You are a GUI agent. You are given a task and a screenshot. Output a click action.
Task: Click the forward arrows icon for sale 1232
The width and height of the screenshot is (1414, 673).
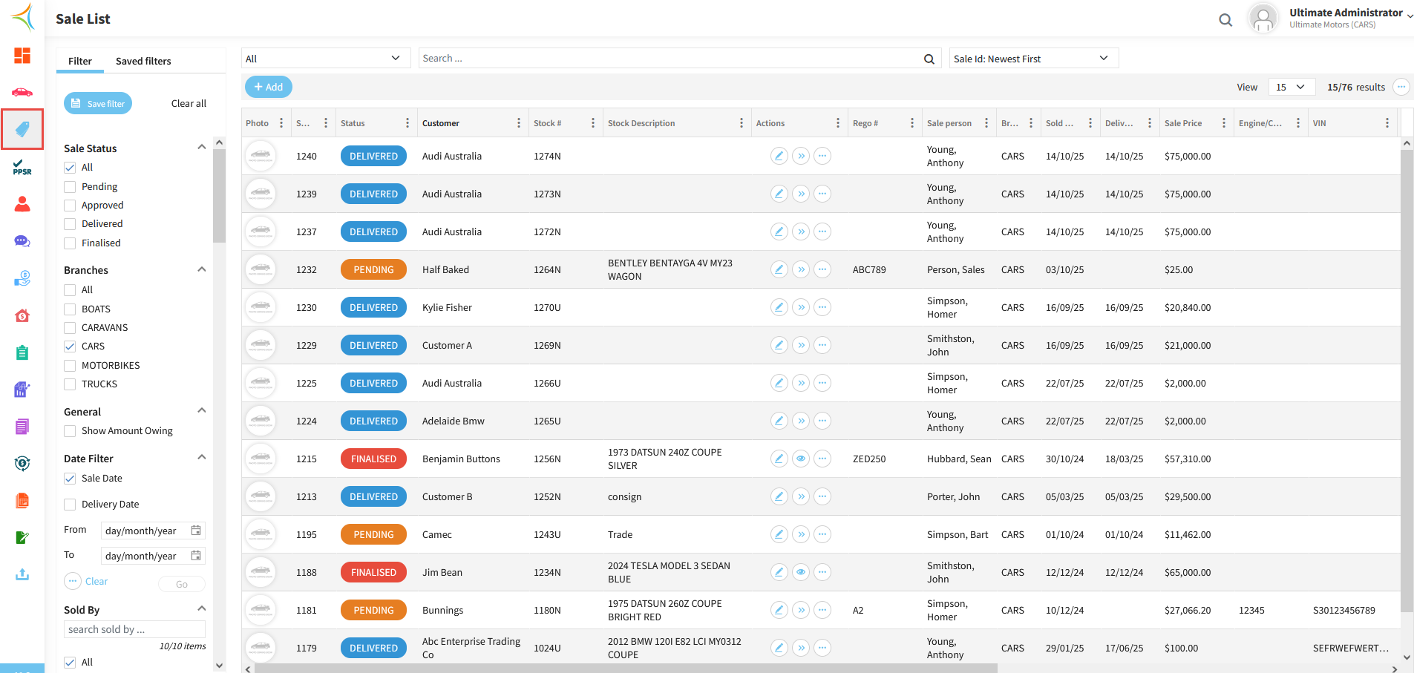(x=800, y=269)
